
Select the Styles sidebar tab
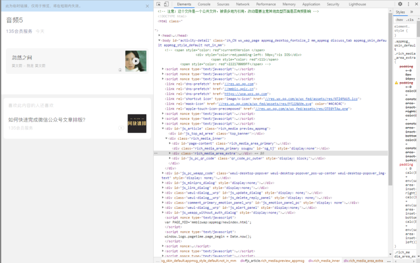(x=400, y=12)
